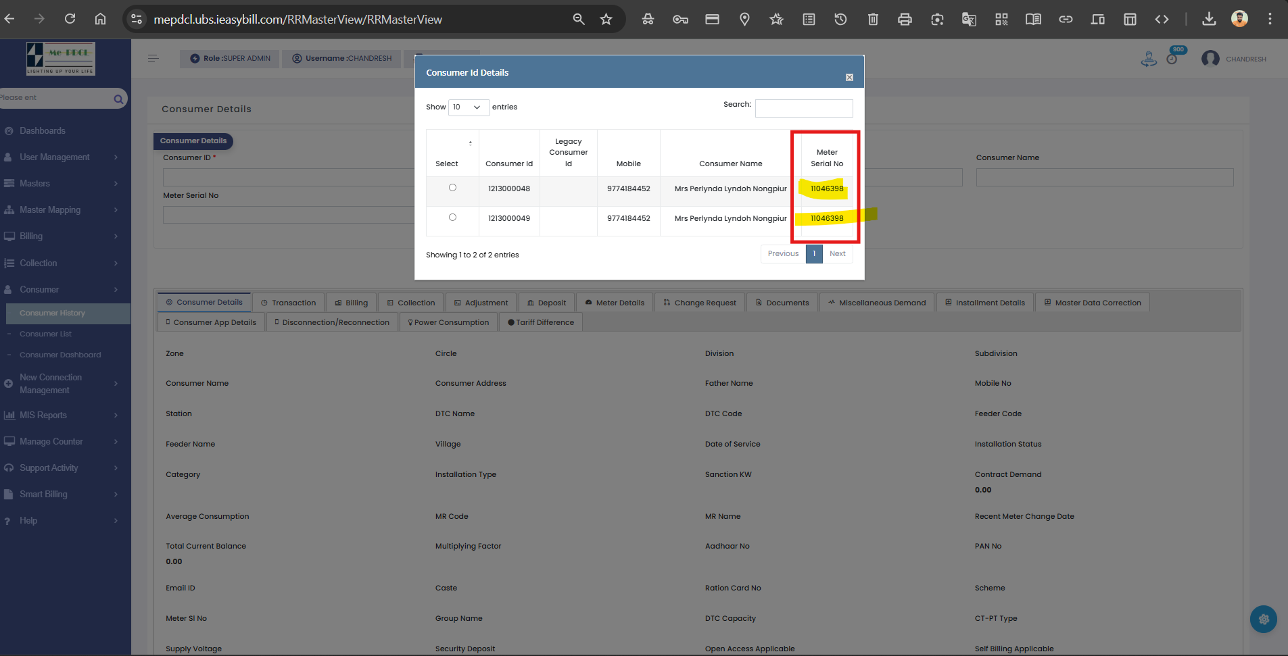
Task: Open browser downloads icon
Action: click(x=1209, y=20)
